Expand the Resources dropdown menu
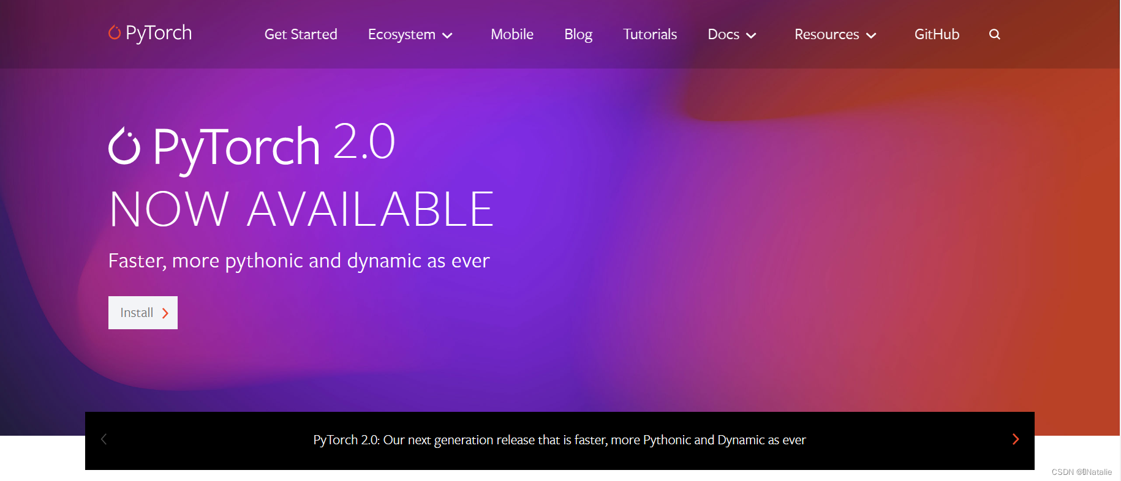The height and width of the screenshot is (481, 1121). (835, 35)
